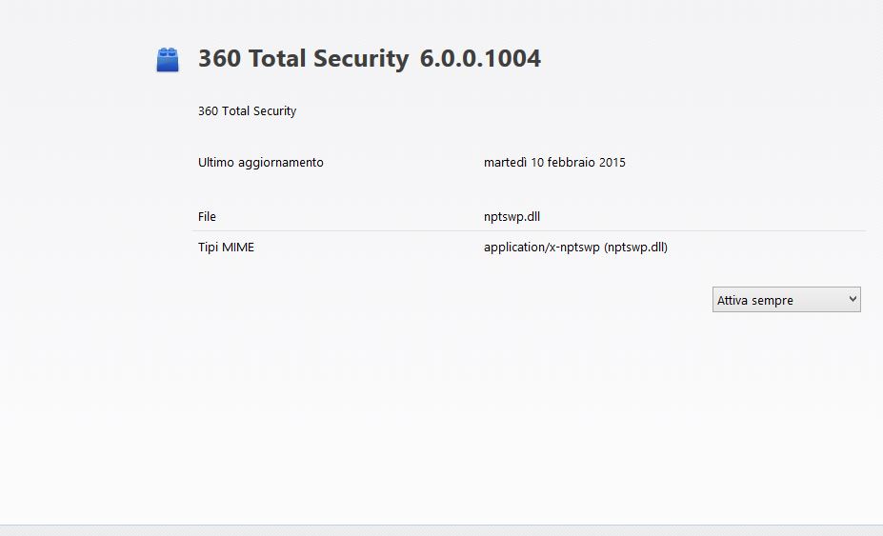
Task: Click the application/x-nptswp MIME type text
Action: pos(541,248)
